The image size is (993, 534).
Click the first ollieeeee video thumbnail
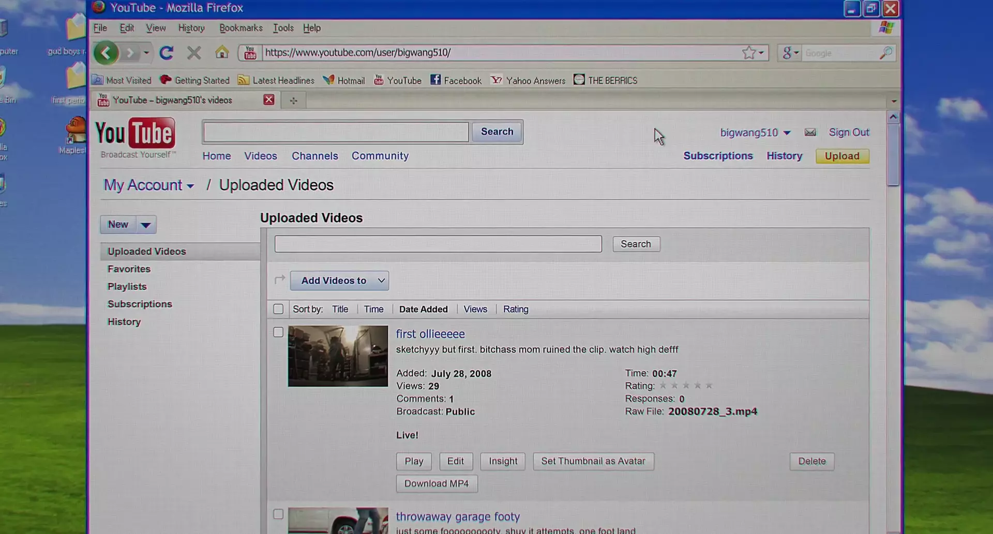coord(338,356)
